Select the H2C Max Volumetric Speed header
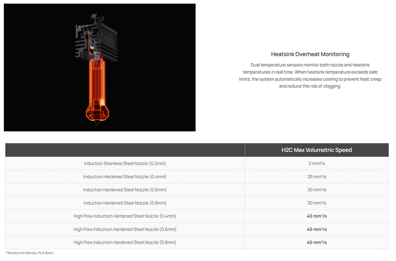This screenshot has width=396, height=261. click(316, 150)
